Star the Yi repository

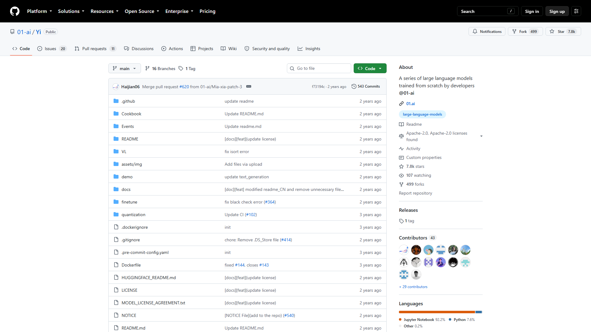(563, 32)
